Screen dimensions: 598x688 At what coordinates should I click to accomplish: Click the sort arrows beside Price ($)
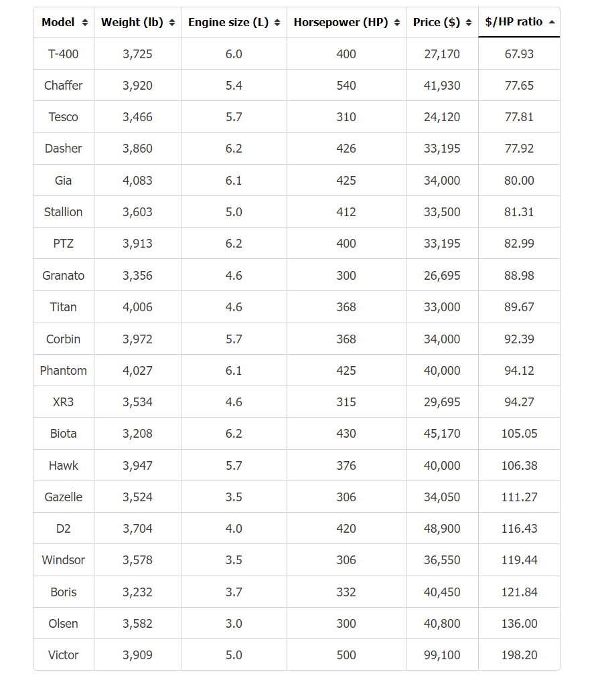point(469,23)
